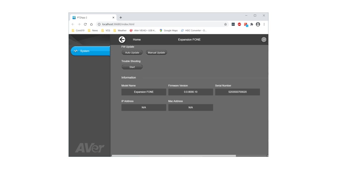Click the dark extension icon after the star
Viewport: 337px width, 169px height.
pyautogui.click(x=233, y=24)
